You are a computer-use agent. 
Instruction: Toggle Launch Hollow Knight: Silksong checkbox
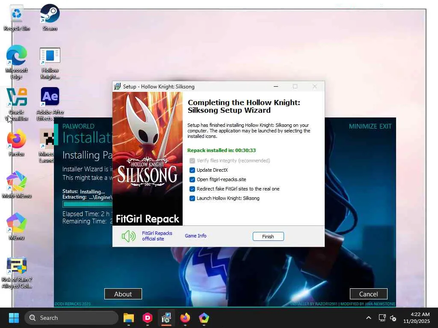click(x=192, y=198)
